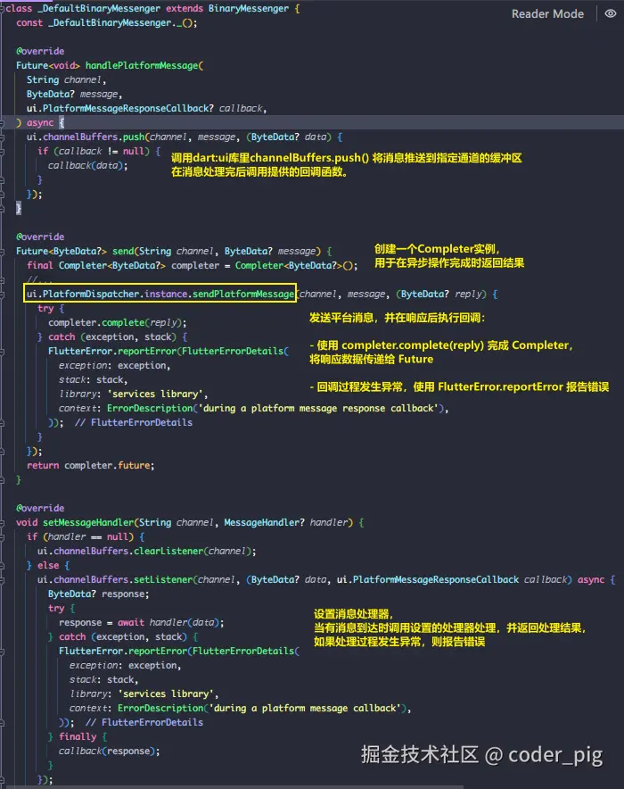Click 'future' in completer.future
The width and height of the screenshot is (624, 789).
point(134,465)
